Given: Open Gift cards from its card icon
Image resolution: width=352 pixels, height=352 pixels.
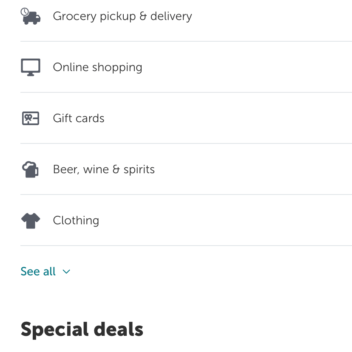Looking at the screenshot, I should [x=30, y=118].
